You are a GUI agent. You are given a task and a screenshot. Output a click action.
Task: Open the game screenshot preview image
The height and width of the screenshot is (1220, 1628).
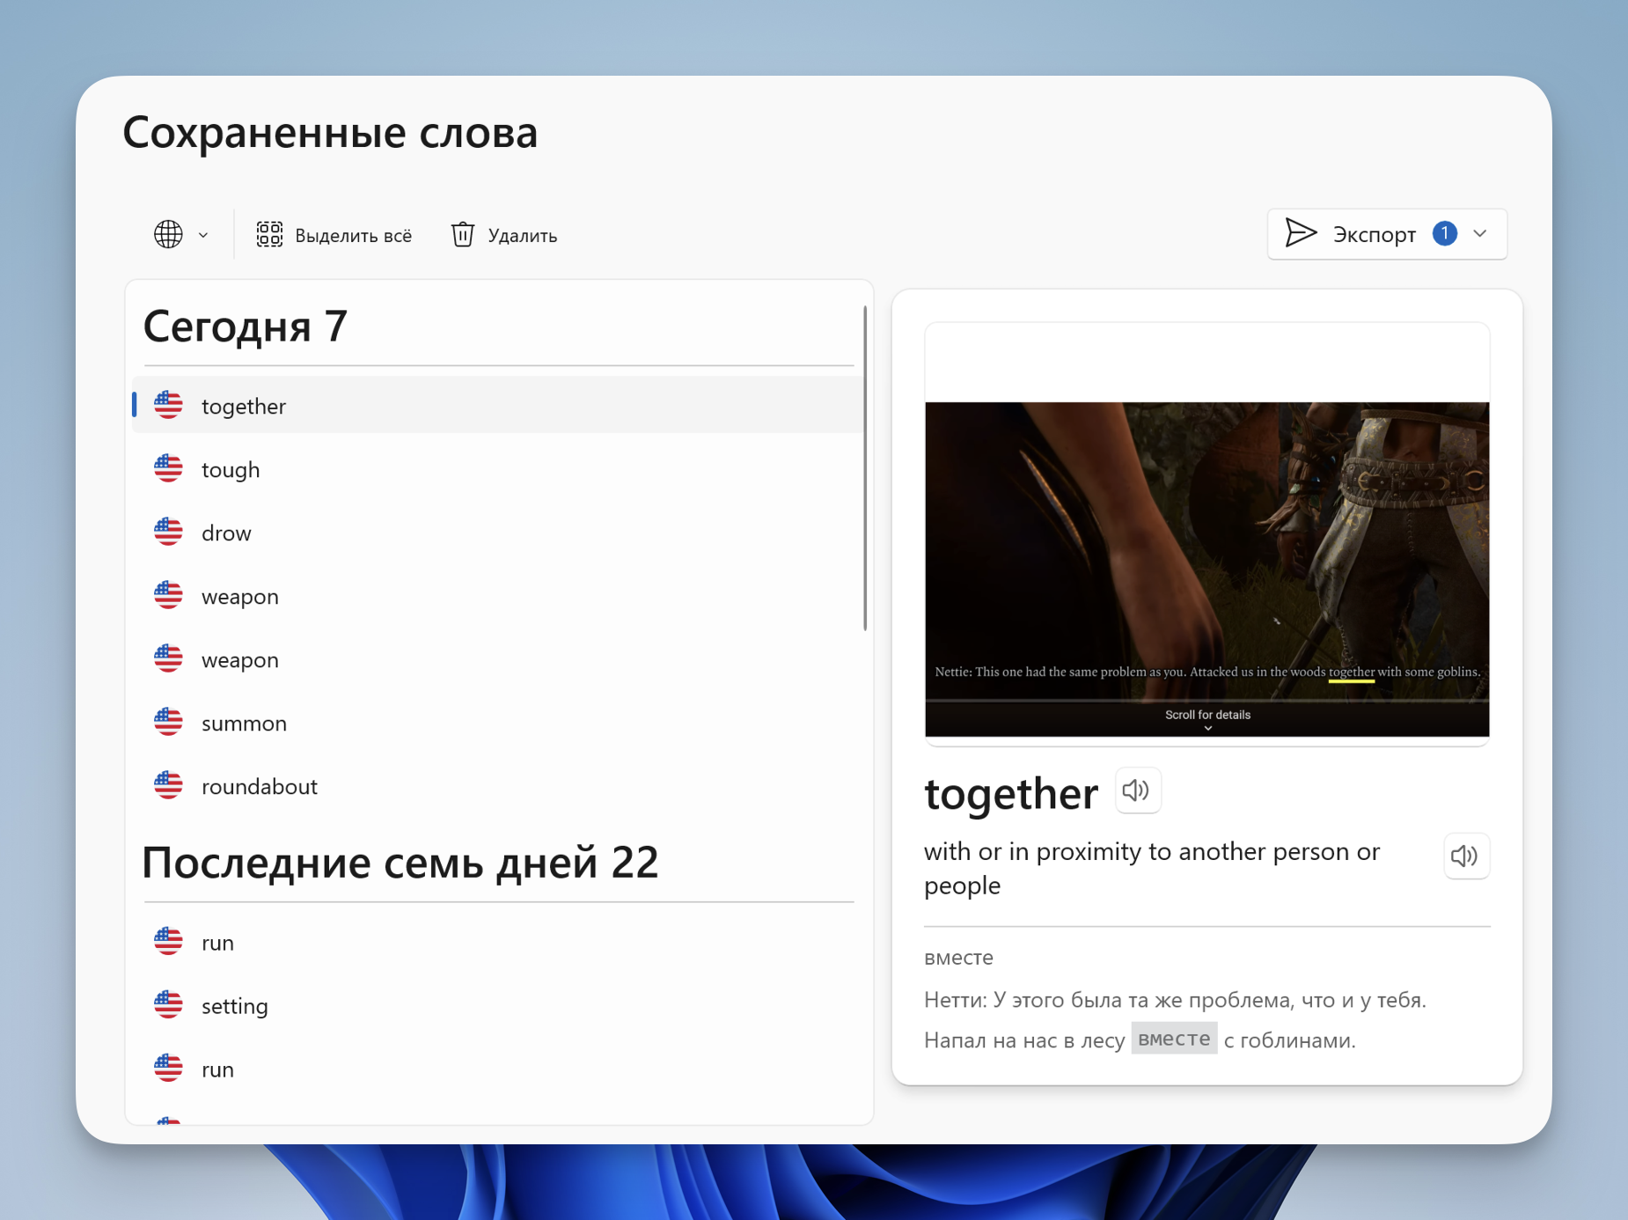(x=1206, y=569)
